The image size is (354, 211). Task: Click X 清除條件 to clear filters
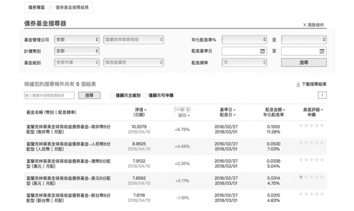(x=315, y=25)
